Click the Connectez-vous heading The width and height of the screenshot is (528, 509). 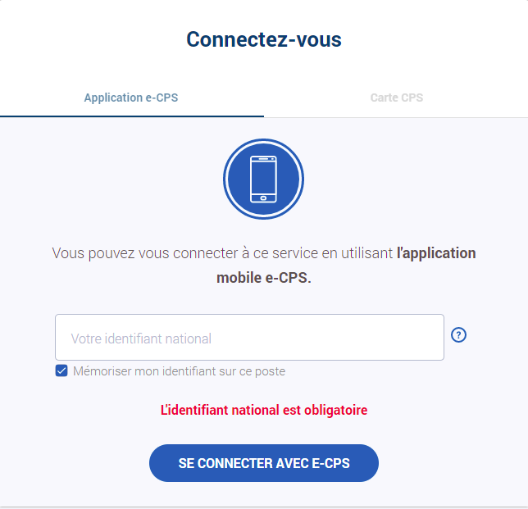tap(264, 39)
